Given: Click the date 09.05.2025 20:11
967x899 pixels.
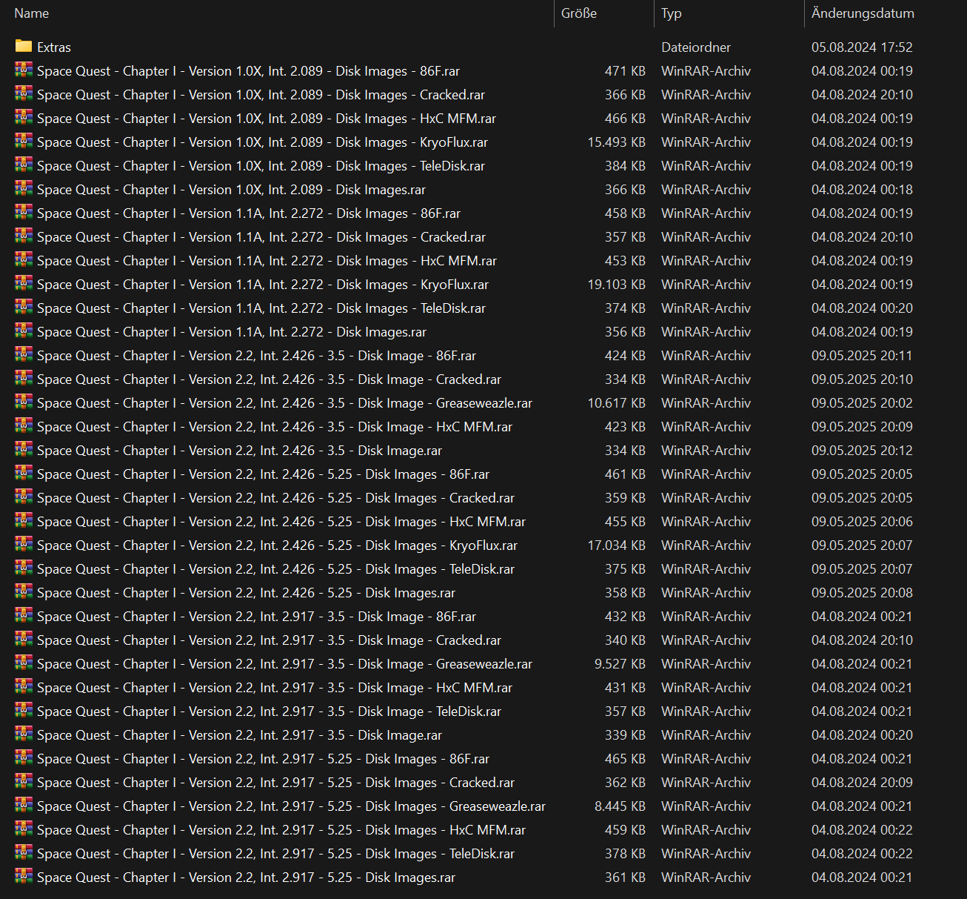Looking at the screenshot, I should pyautogui.click(x=862, y=356).
